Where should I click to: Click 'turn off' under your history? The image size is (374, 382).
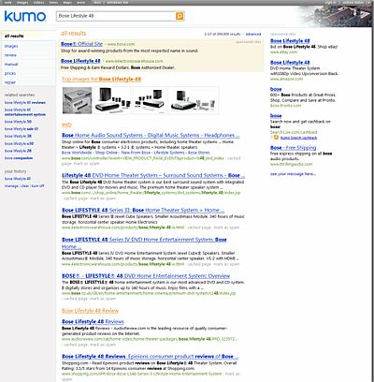37,186
